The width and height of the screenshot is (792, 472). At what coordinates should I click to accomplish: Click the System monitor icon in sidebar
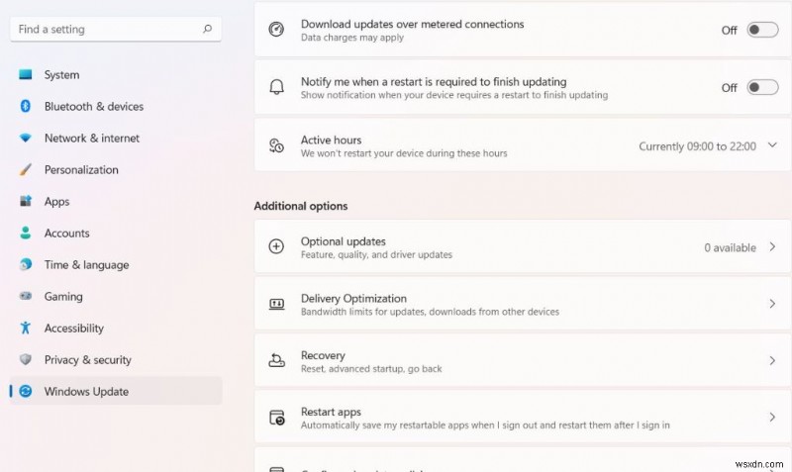(x=26, y=75)
